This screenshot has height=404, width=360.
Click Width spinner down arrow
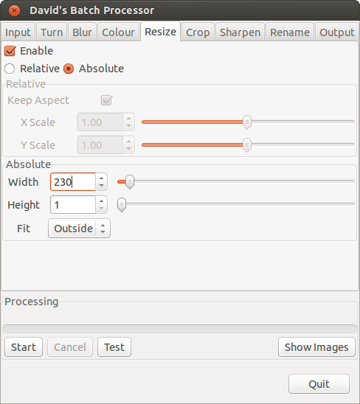point(101,186)
